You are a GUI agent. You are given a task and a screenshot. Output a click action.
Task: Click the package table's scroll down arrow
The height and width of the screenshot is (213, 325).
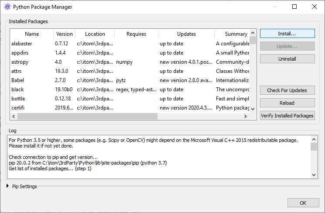pyautogui.click(x=253, y=109)
